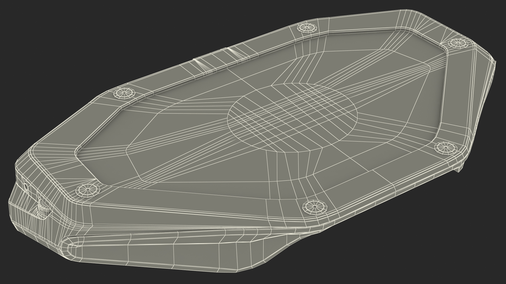
Task: Click the screw at top center edge
Action: [x=308, y=28]
